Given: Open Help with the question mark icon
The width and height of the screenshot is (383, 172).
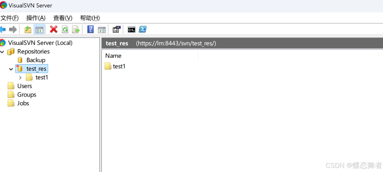Looking at the screenshot, I should (x=90, y=29).
